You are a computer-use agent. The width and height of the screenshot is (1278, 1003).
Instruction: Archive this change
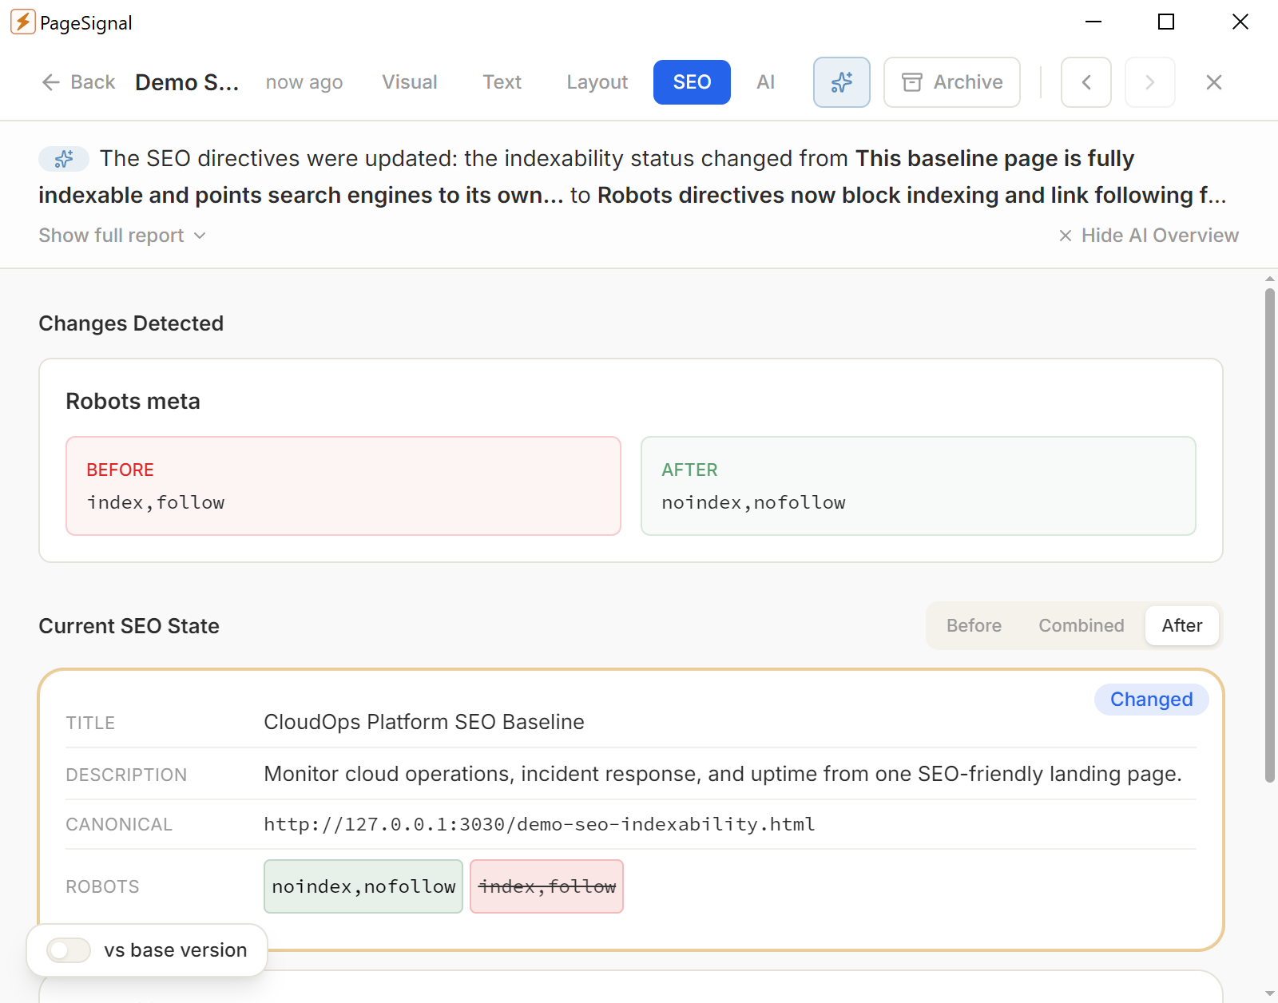click(x=951, y=82)
